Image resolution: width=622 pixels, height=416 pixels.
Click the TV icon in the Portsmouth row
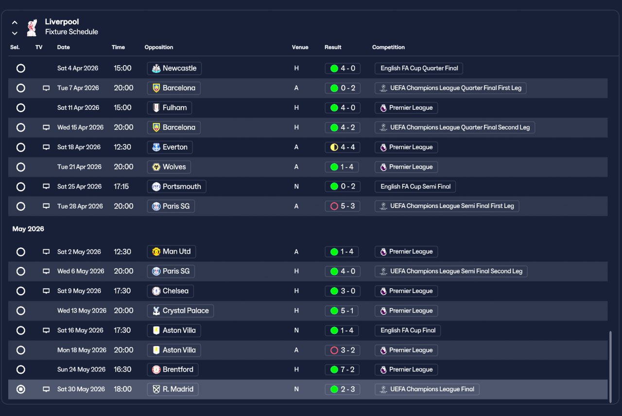point(46,187)
